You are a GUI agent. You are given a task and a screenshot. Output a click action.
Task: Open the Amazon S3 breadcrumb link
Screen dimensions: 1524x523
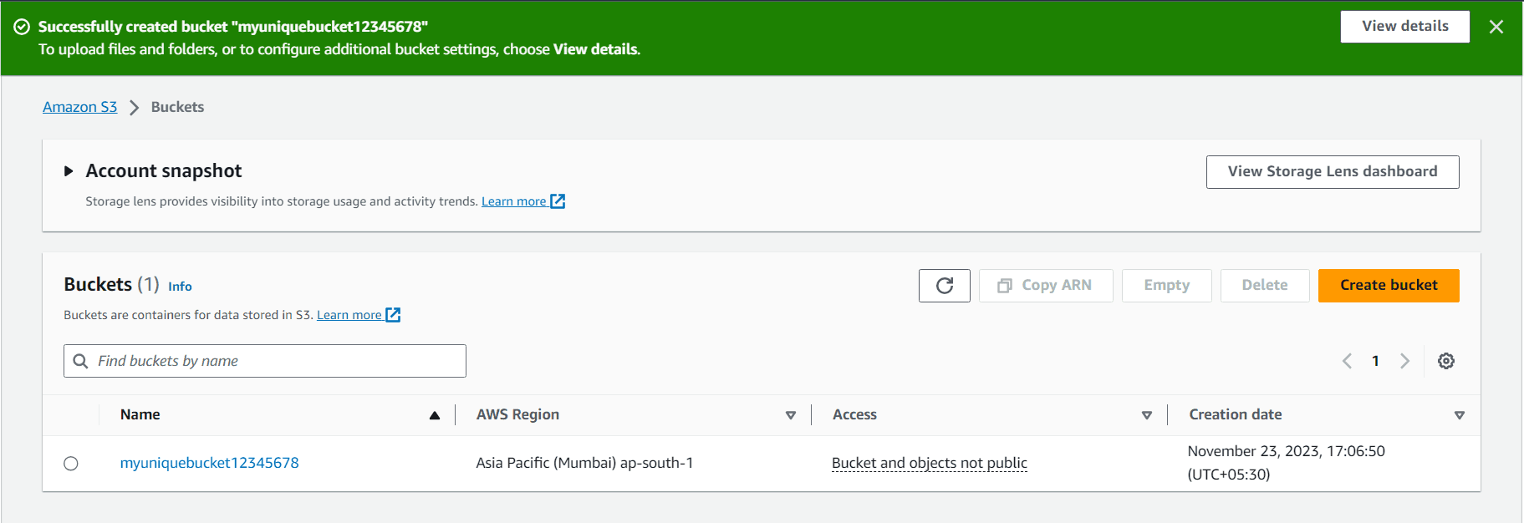80,107
